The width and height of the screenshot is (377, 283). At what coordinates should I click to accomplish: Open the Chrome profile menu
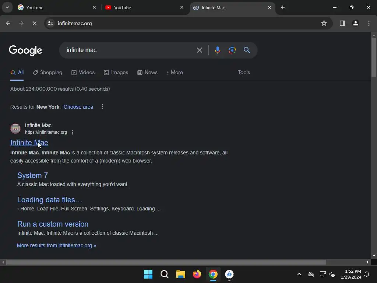coord(355,23)
